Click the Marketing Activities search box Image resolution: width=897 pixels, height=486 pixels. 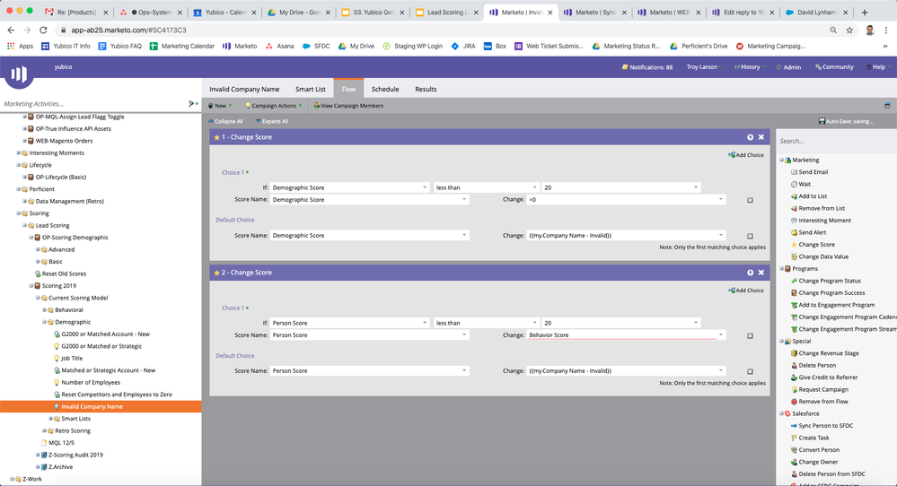click(94, 104)
